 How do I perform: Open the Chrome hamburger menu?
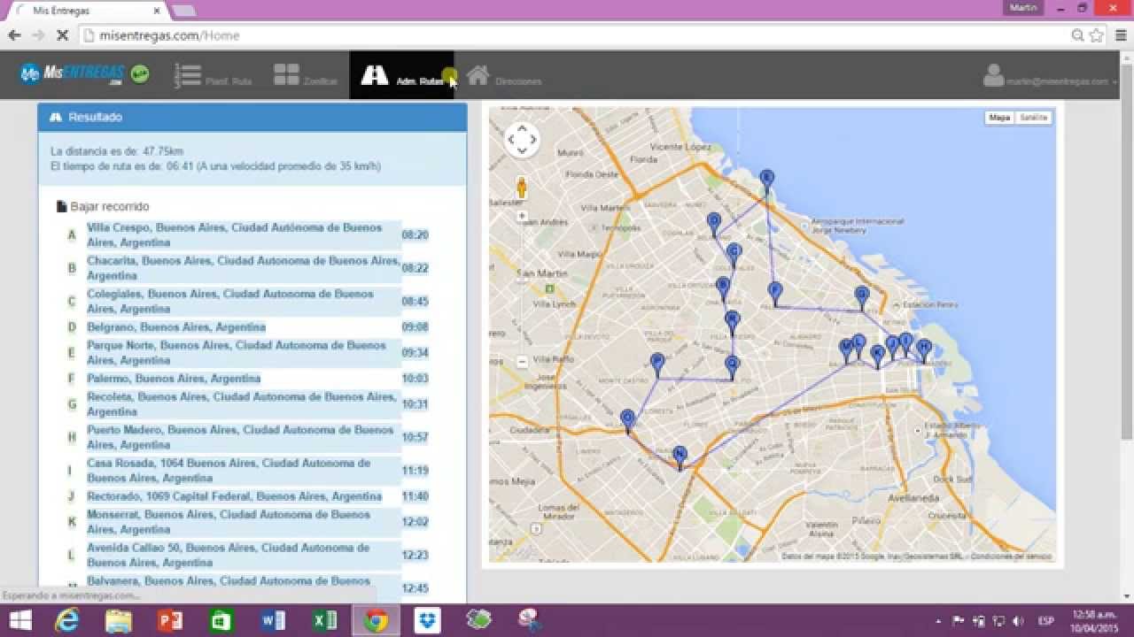click(x=1121, y=35)
